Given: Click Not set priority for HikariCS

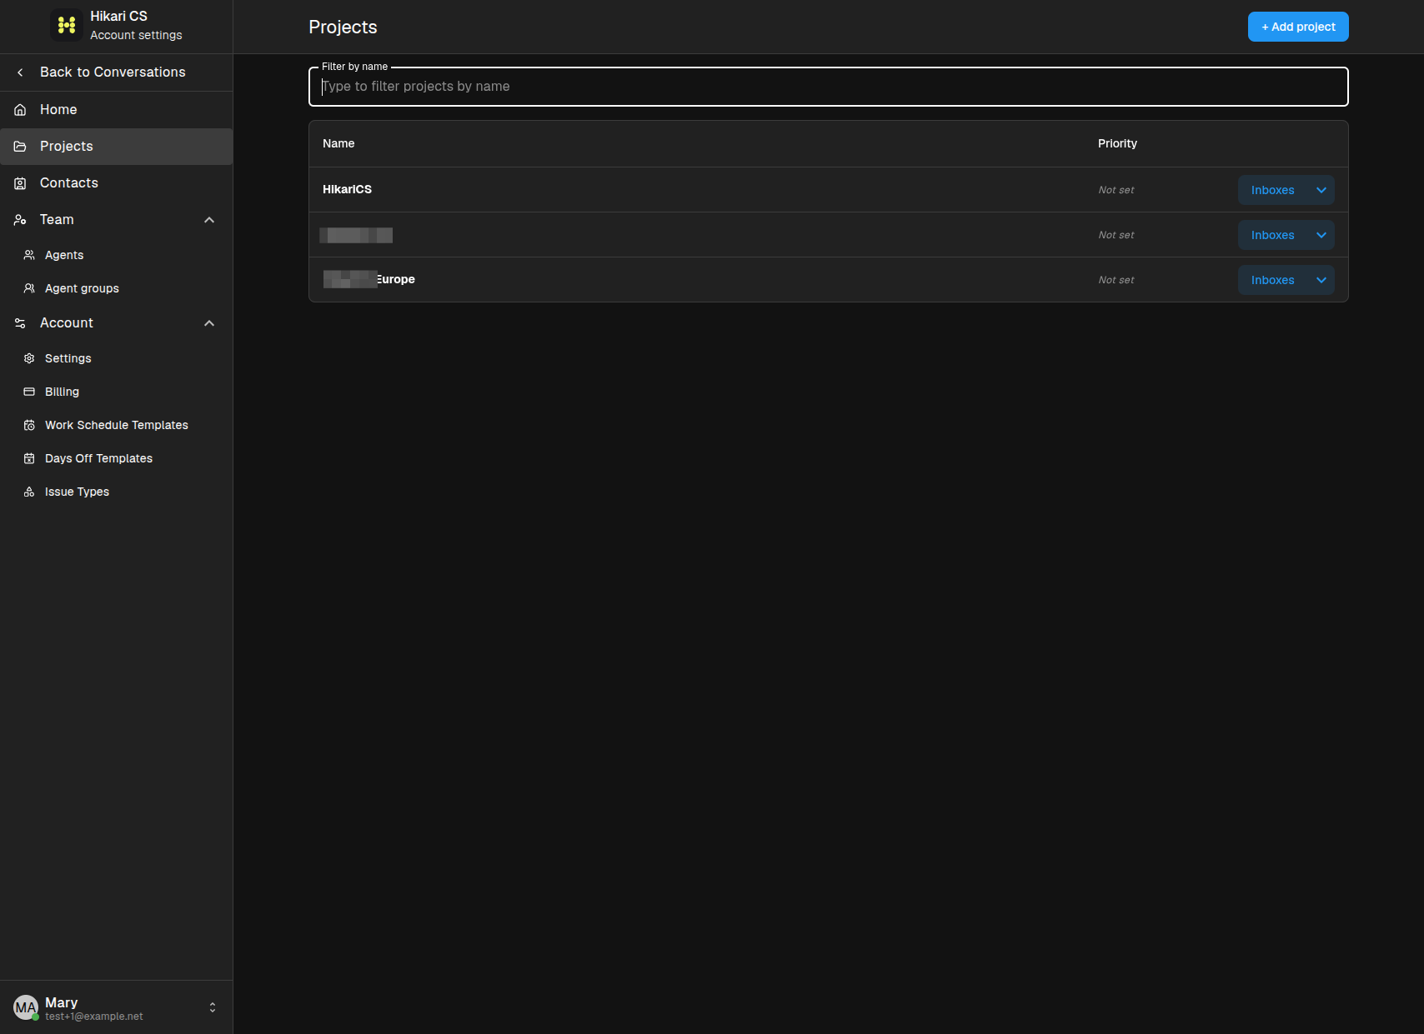Looking at the screenshot, I should click(x=1116, y=190).
